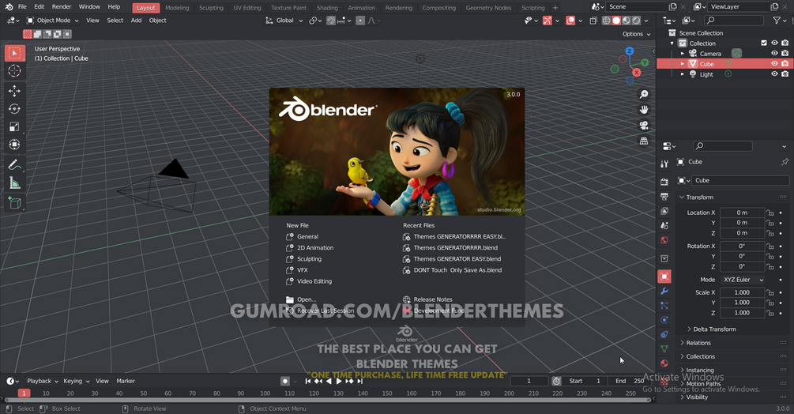
Task: Open the View Layer properties tab
Action: point(664,211)
